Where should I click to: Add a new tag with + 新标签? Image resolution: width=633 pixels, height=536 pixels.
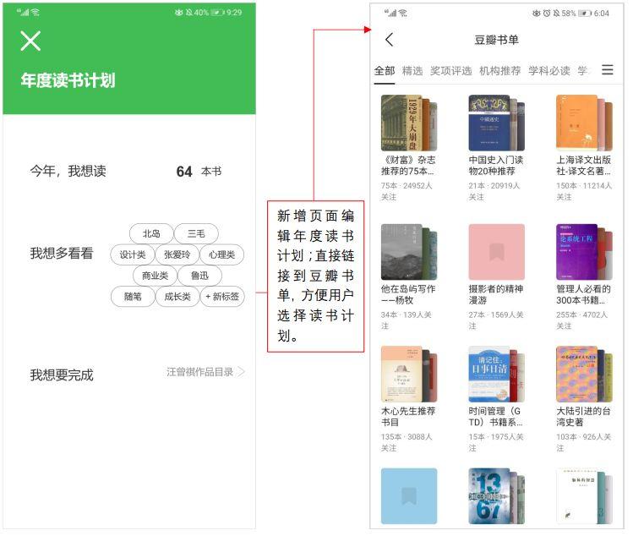[222, 297]
